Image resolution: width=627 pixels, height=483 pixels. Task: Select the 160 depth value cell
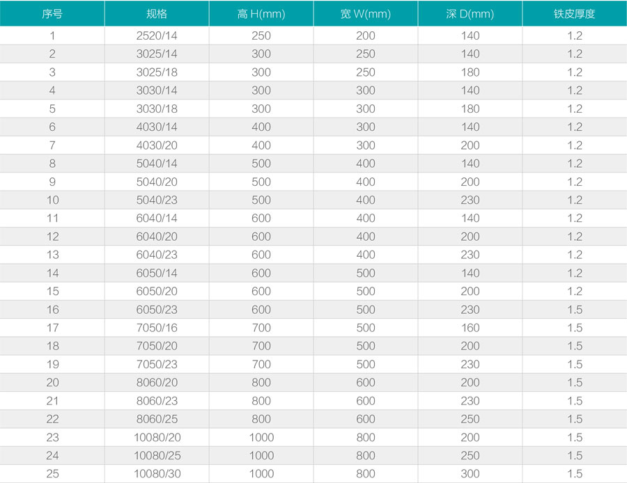coord(470,328)
